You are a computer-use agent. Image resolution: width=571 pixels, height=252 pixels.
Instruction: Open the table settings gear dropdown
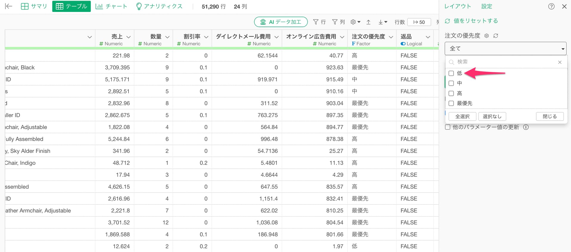355,22
